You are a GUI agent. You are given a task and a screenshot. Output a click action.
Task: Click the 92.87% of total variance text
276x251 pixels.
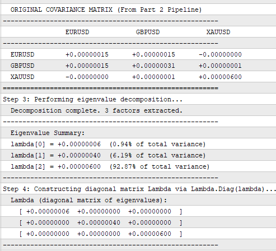coord(160,166)
